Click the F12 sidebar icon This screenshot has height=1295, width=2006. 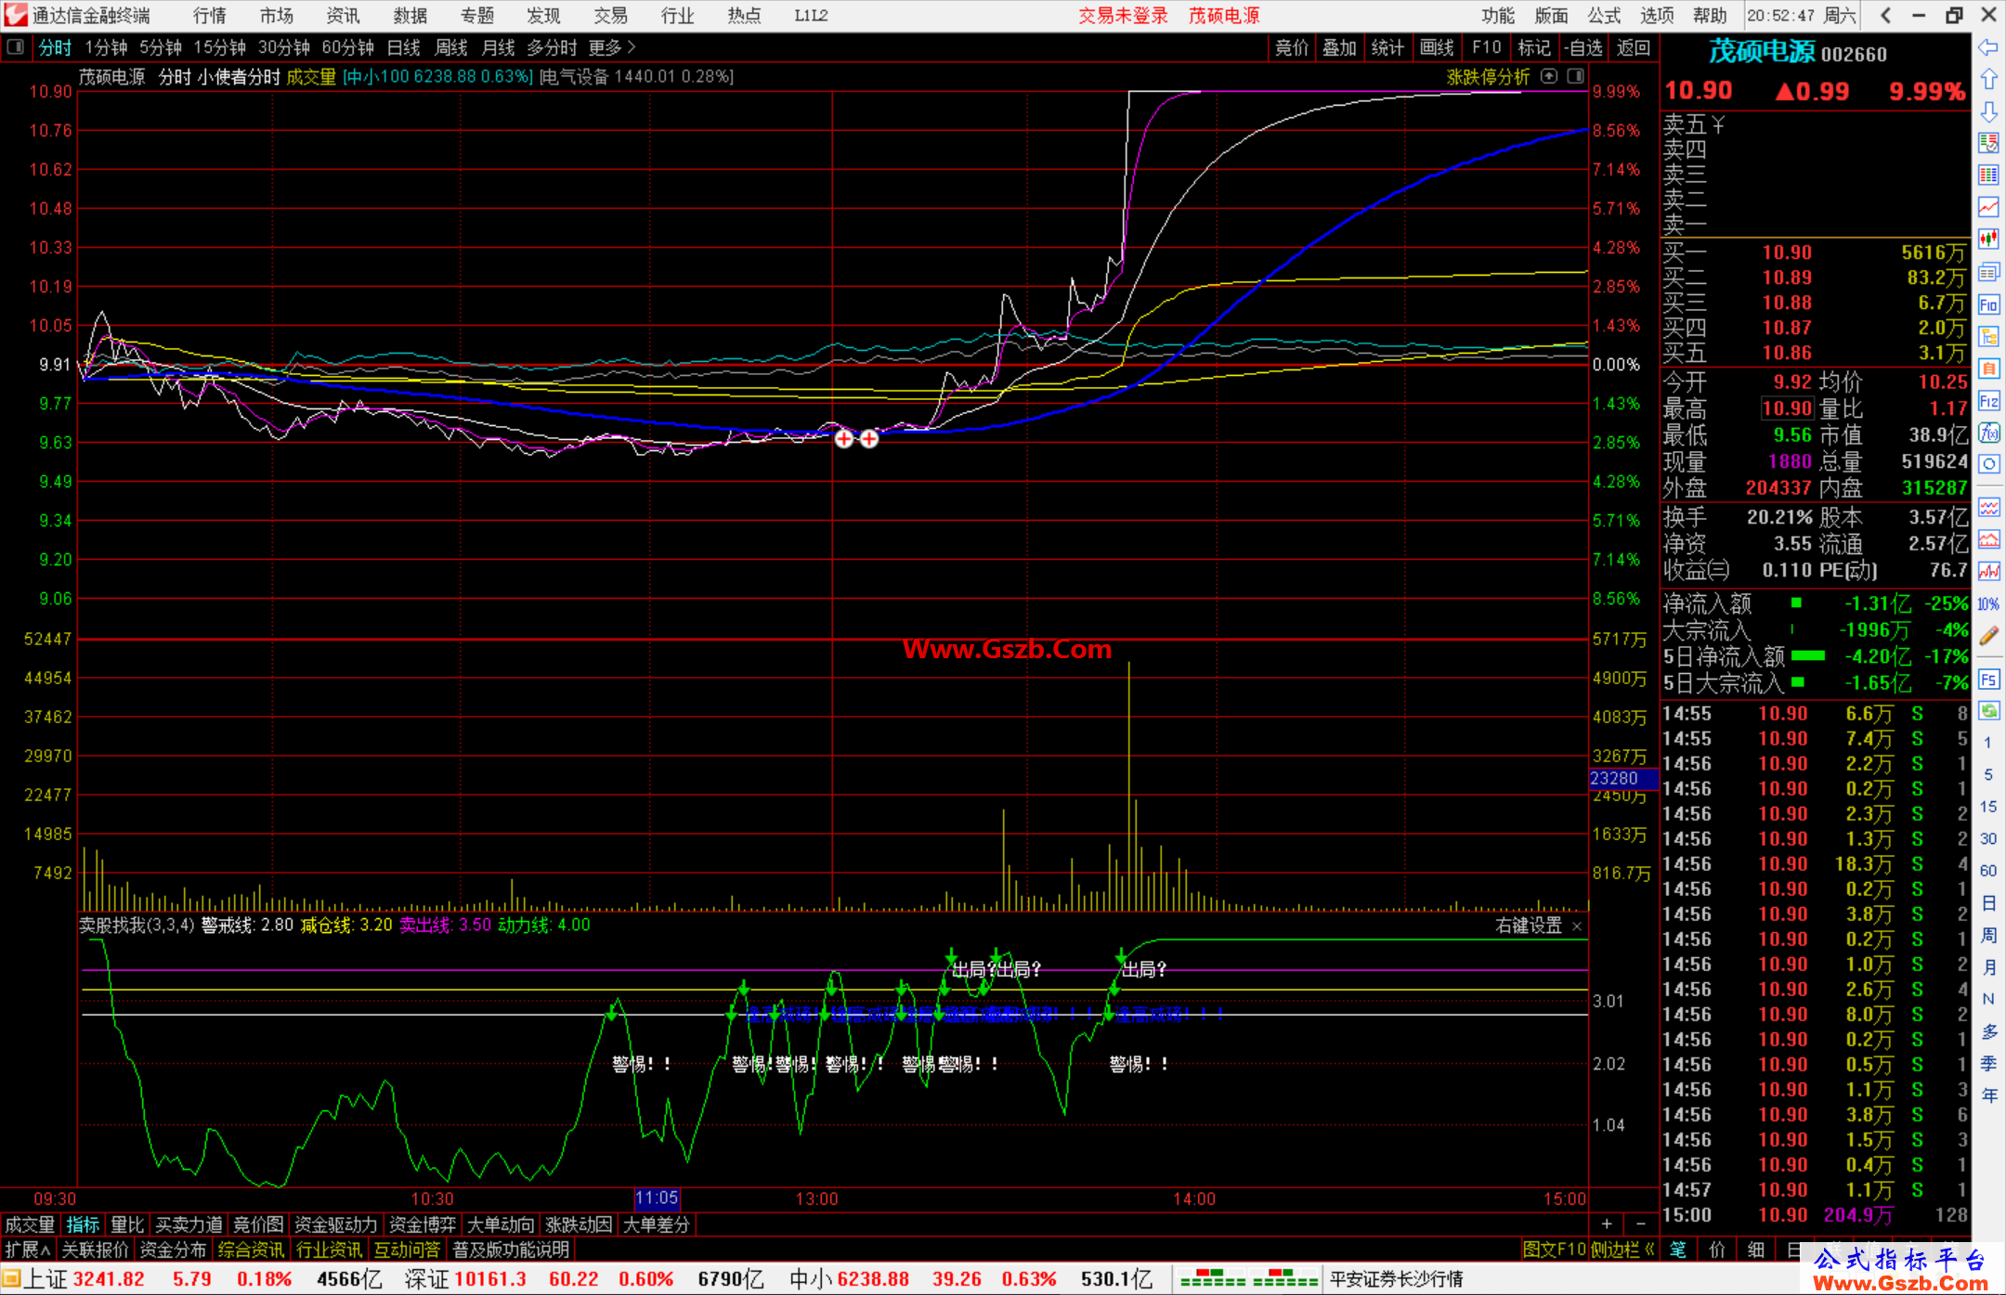coord(1988,401)
